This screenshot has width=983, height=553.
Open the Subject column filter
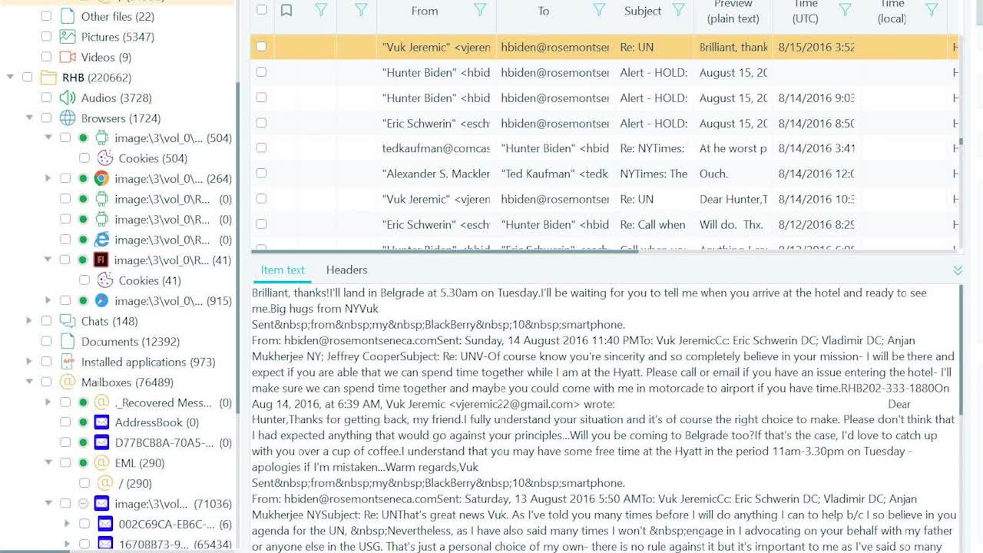(679, 10)
